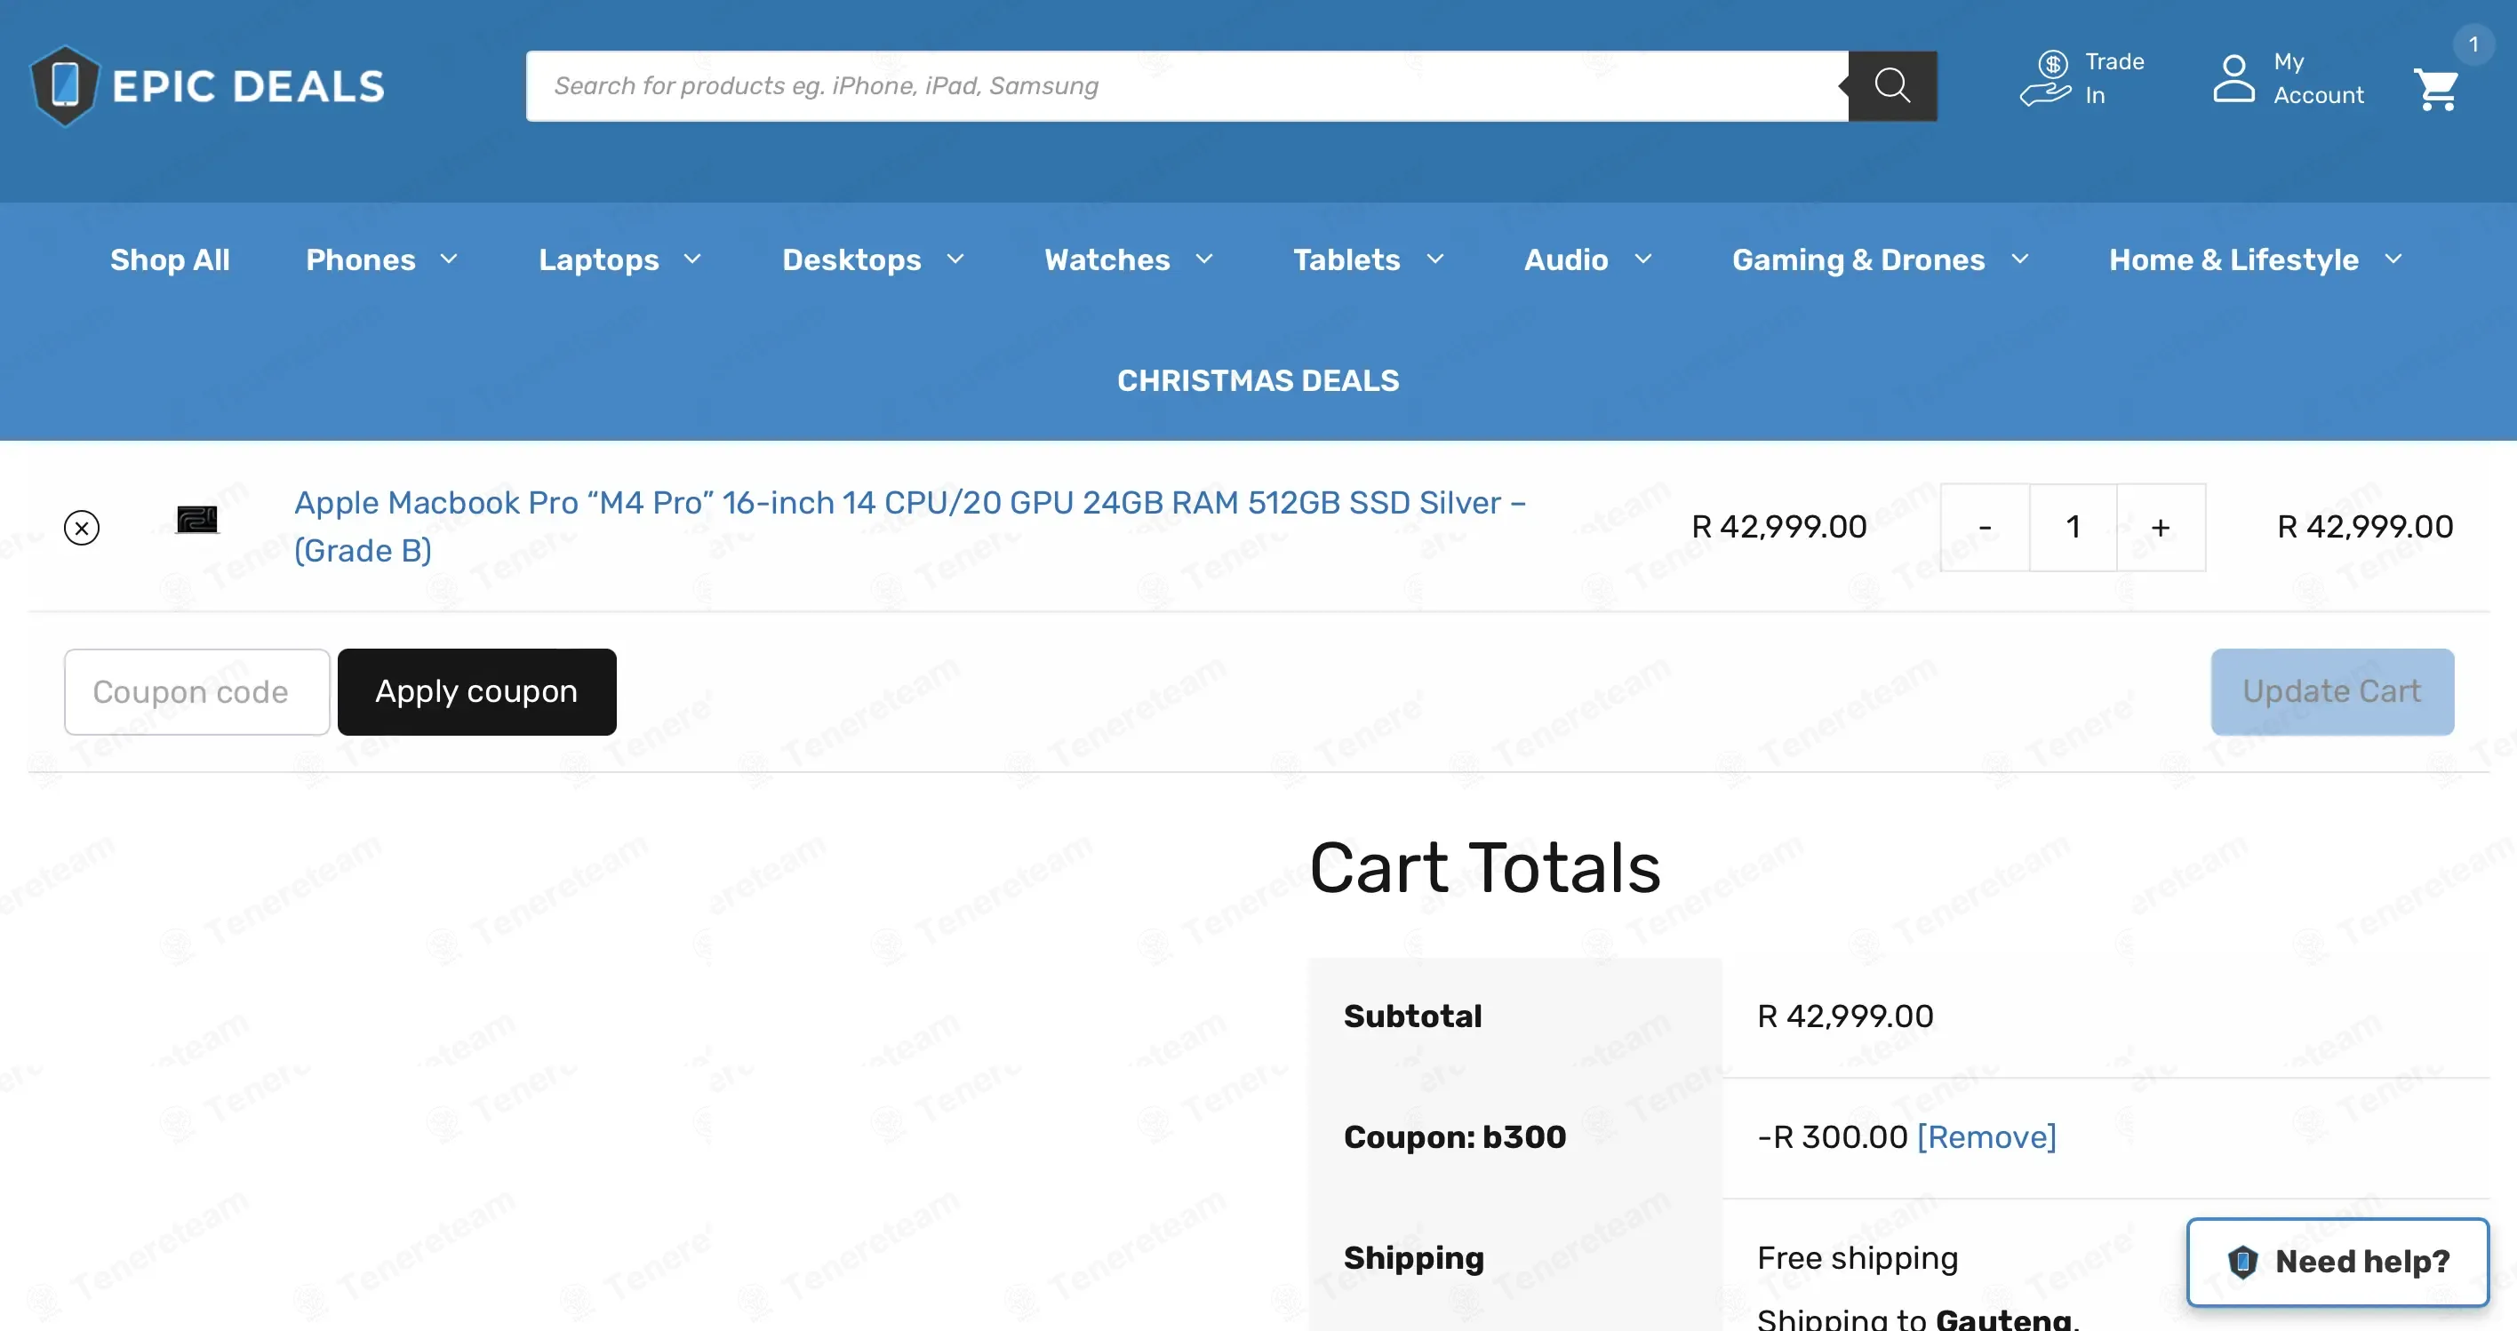Focus the quantity number field
2517x1331 pixels.
point(2074,527)
